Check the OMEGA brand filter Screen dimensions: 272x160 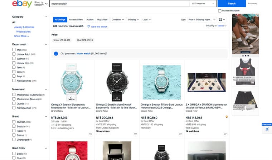tap(14, 122)
